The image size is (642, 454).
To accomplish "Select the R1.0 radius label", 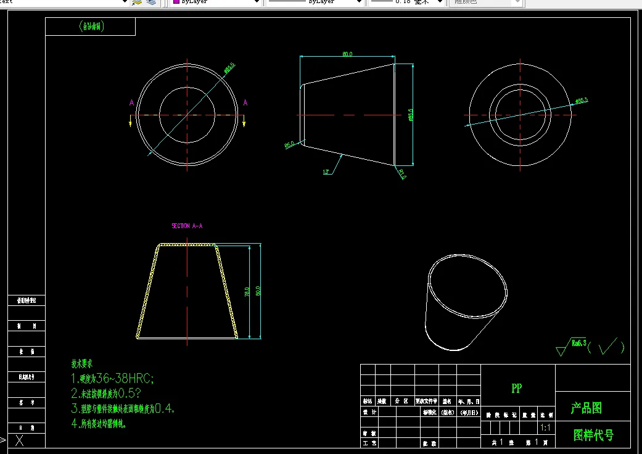I will (401, 174).
